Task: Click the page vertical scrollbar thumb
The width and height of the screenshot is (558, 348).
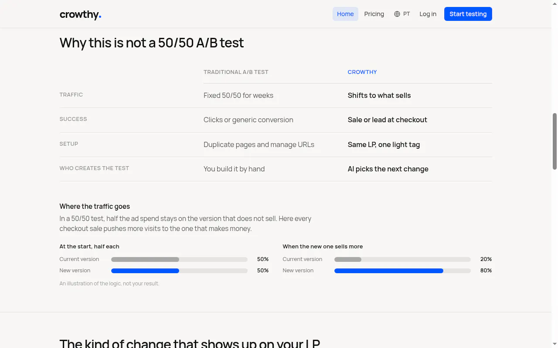Action: (x=555, y=141)
